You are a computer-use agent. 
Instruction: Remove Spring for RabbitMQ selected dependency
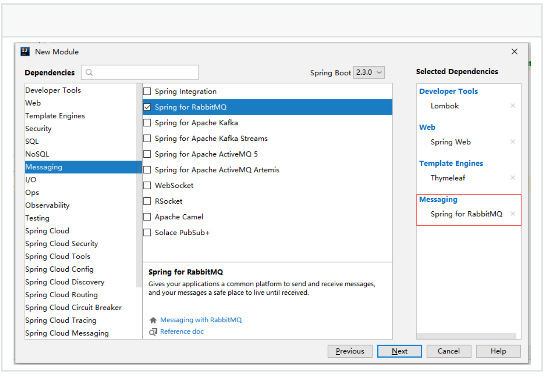pyautogui.click(x=513, y=214)
